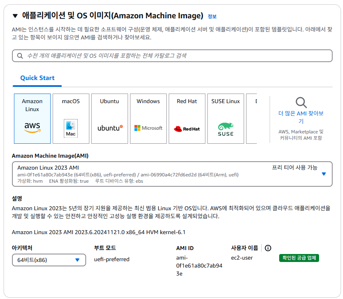The height and width of the screenshot is (299, 343).
Task: Click the 확인된 공급 업체 badge
Action: pos(299,258)
